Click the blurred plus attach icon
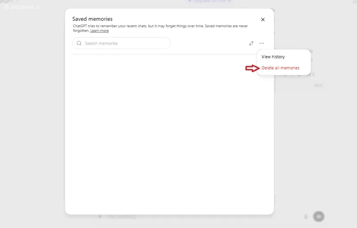Screen dimensions: 357x228 tap(100, 216)
